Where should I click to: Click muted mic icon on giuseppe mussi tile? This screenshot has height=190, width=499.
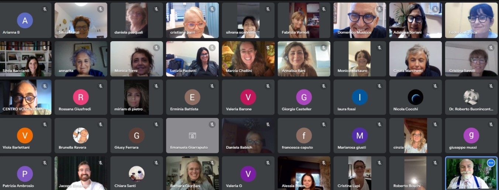(x=491, y=125)
